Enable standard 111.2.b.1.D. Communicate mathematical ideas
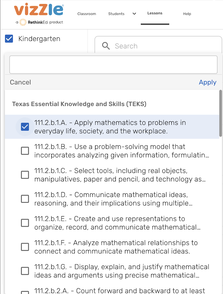Screen dimensions: 223x294 coord(25,199)
